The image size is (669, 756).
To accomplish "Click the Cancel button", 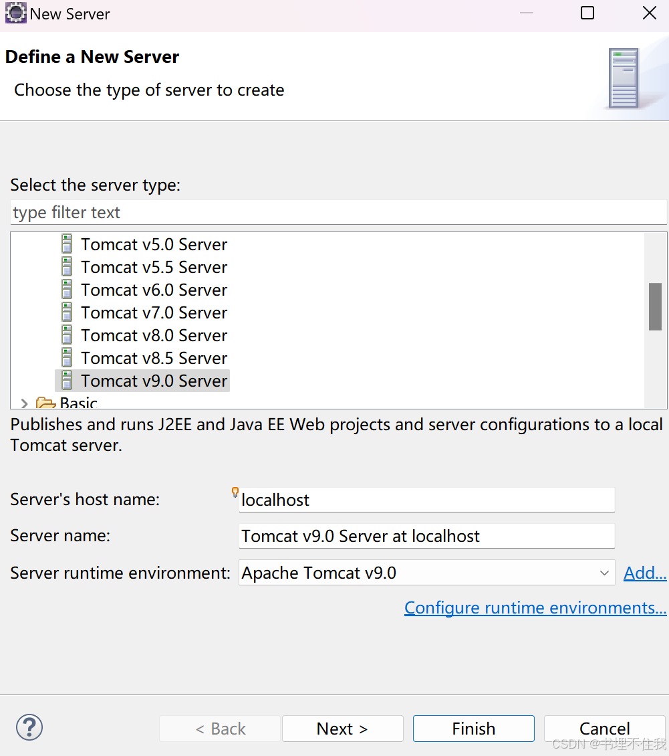I will click(x=604, y=729).
